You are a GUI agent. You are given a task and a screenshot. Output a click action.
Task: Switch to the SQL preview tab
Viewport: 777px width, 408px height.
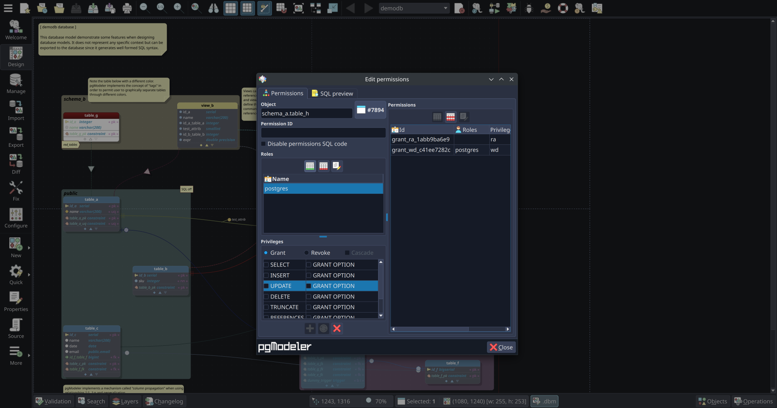(x=333, y=93)
